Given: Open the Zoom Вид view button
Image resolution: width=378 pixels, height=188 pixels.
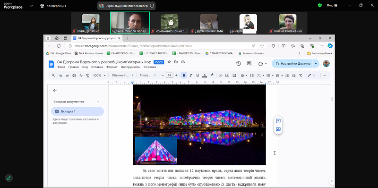Looking at the screenshot, I should coord(332,5).
